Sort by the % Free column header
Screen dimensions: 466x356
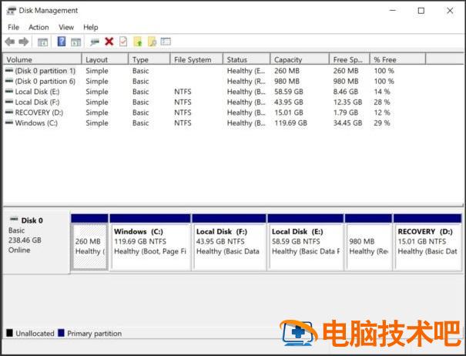(397, 59)
